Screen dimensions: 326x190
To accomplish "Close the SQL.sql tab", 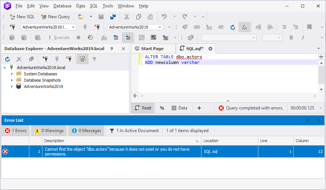I will point(210,49).
